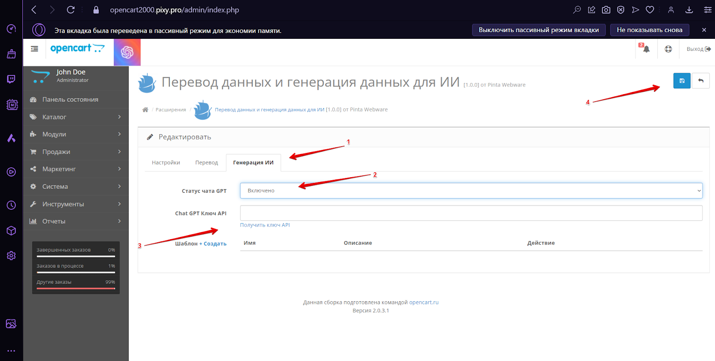Open the player icon in browser sidebar
The height and width of the screenshot is (361, 715).
coord(11,172)
